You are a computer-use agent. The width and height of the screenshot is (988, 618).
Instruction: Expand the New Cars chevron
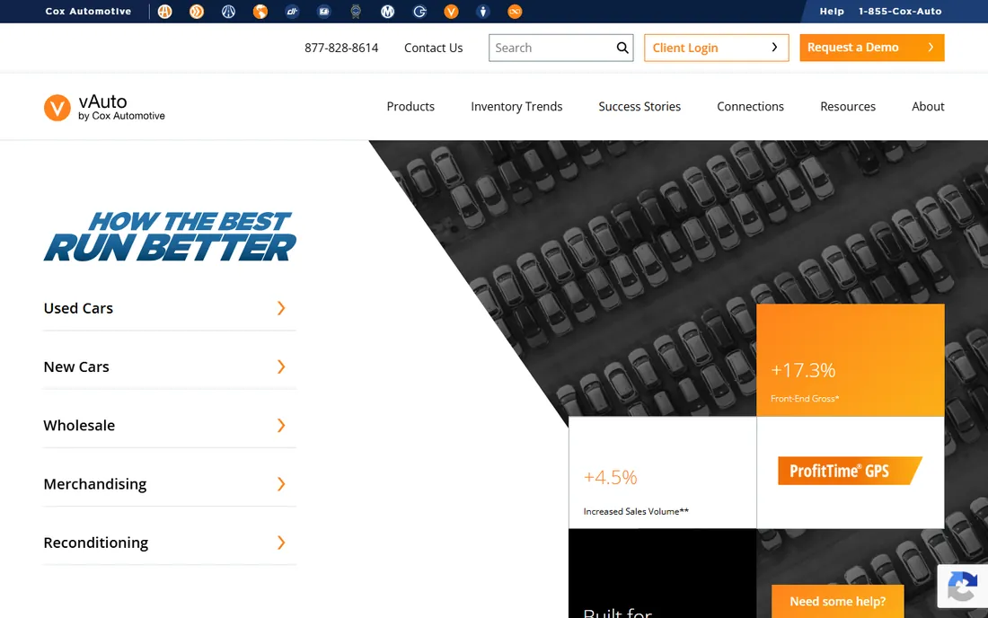281,366
